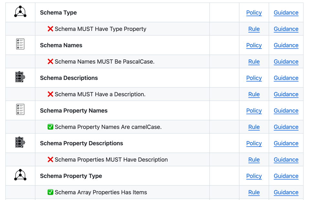Click the Schema Descriptions clipboard icon
Image resolution: width=310 pixels, height=200 pixels.
[x=20, y=77]
